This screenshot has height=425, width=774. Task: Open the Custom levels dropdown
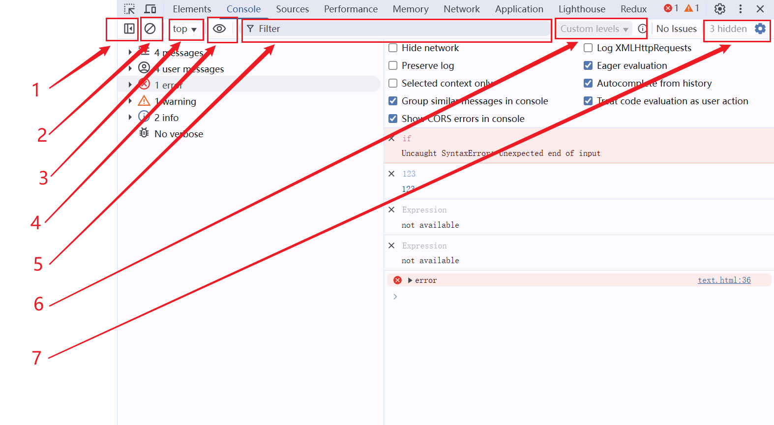coord(595,29)
